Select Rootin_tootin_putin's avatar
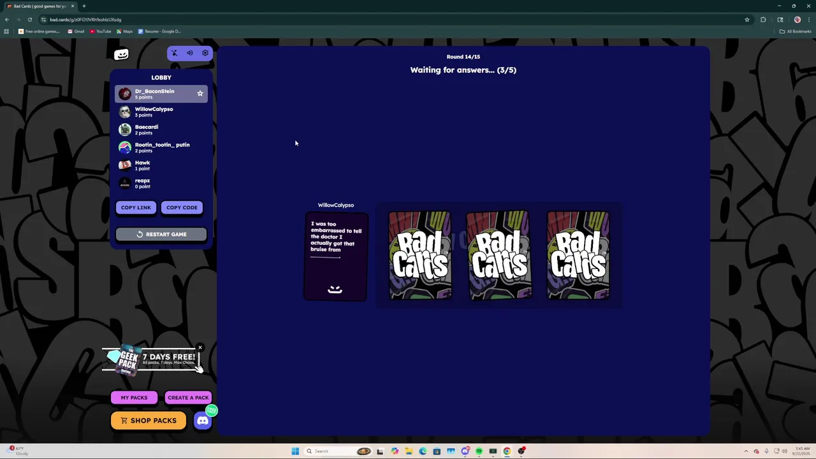Viewport: 816px width, 459px height. point(125,147)
